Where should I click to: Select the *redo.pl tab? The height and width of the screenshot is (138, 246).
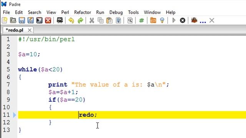15,30
